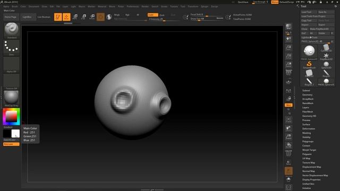Image resolution: width=340 pixels, height=191 pixels.
Task: Toggle the Line Fill PolyF grid icon
Action: pos(288,153)
